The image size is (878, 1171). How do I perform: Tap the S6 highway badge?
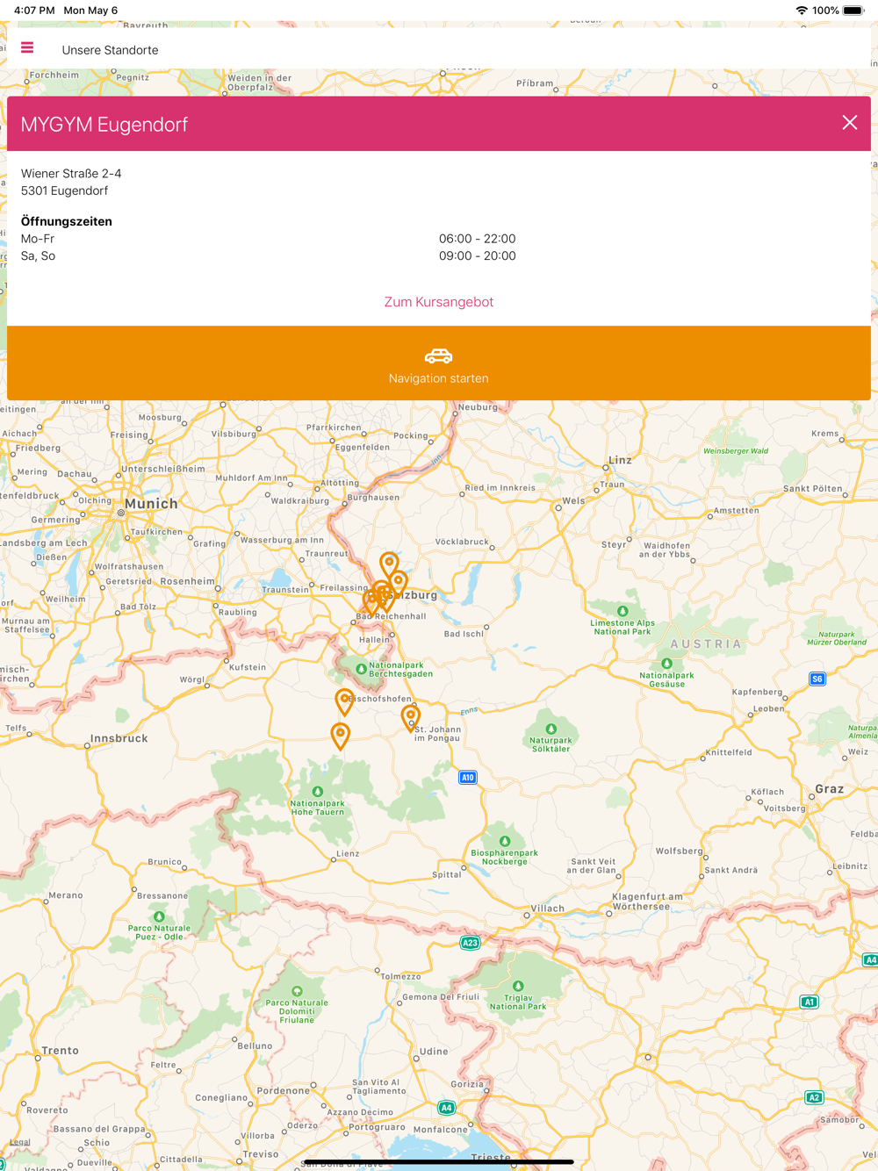(x=817, y=679)
